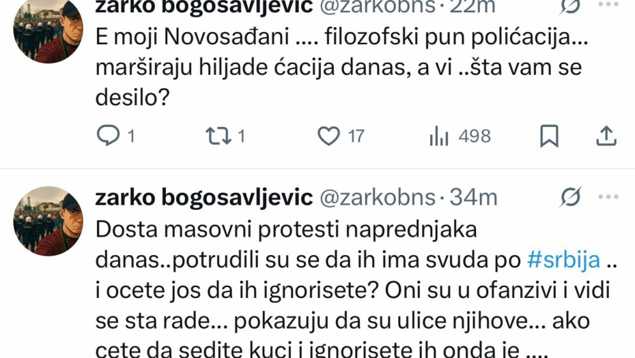The width and height of the screenshot is (635, 358).
Task: View analytics showing 498 views
Action: point(439,136)
